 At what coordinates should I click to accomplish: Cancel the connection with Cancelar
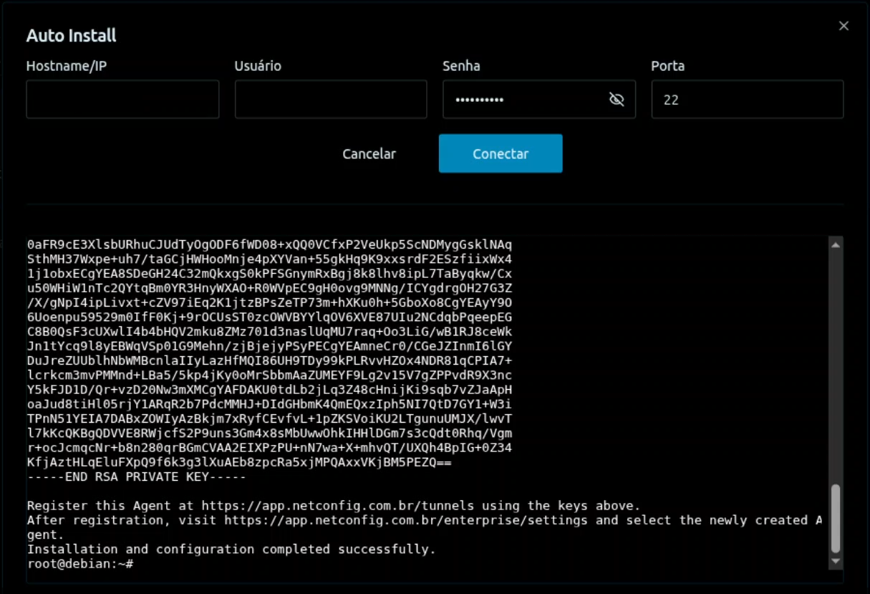pyautogui.click(x=369, y=153)
